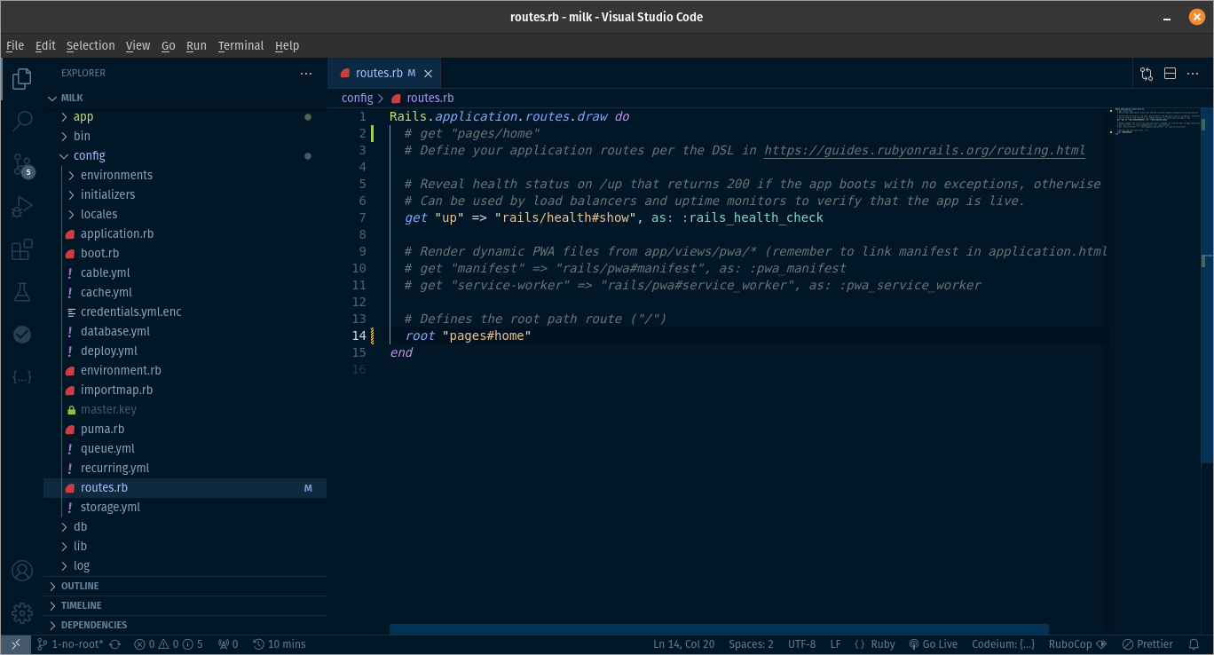1214x655 pixels.
Task: Open the Terminal menu
Action: click(240, 45)
